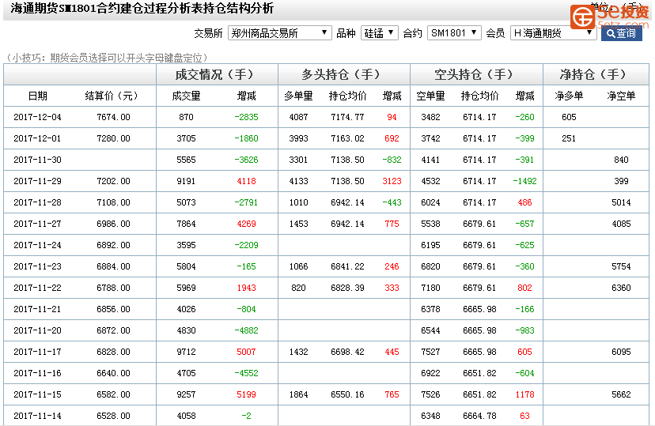Select the date 2017-12-01
Viewport: 655px width, 426px height.
(x=38, y=138)
